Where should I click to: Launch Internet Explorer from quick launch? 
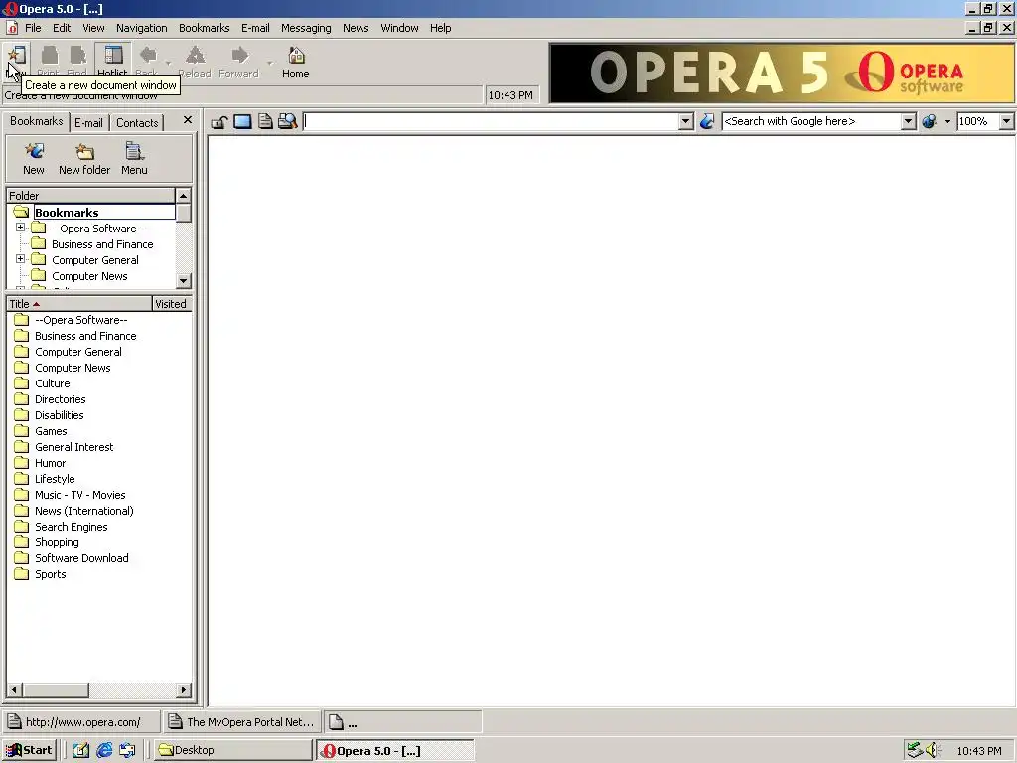(104, 751)
